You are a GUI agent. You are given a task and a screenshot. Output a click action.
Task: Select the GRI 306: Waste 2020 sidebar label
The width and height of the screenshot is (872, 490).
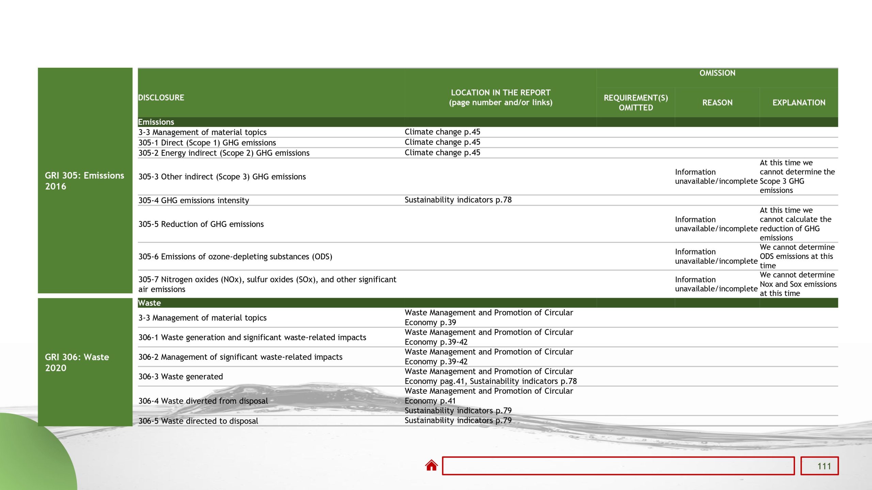pyautogui.click(x=77, y=362)
